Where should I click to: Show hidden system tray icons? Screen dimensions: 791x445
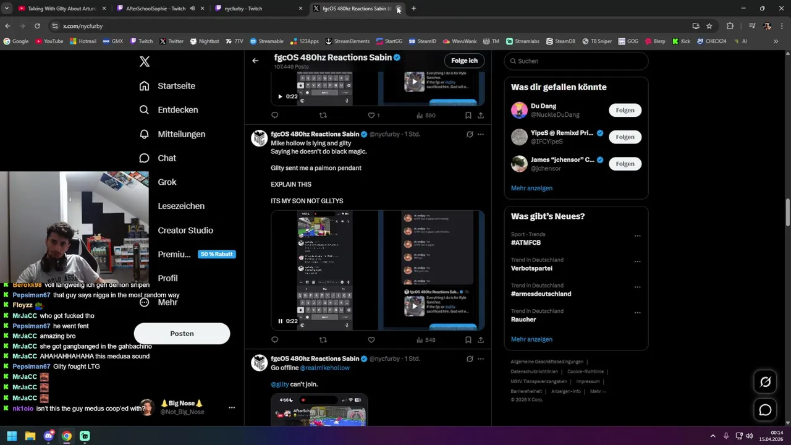click(713, 436)
